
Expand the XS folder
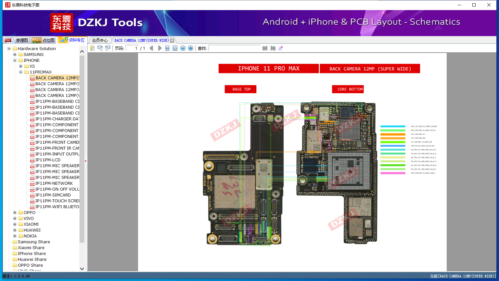[21, 66]
